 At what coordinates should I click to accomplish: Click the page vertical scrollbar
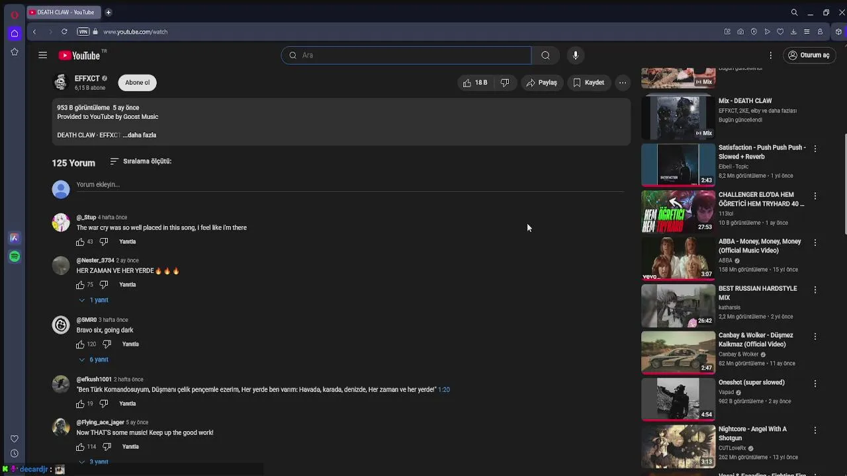(x=844, y=184)
